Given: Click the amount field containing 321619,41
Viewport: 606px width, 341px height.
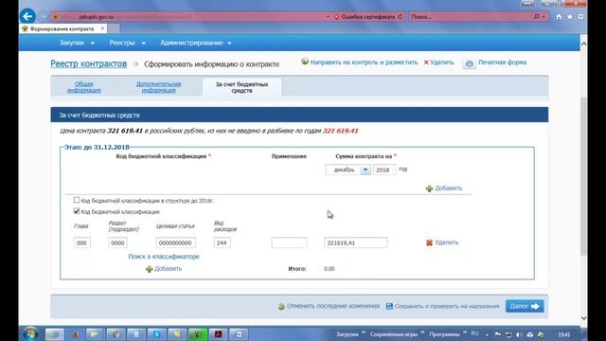Looking at the screenshot, I should coord(356,242).
